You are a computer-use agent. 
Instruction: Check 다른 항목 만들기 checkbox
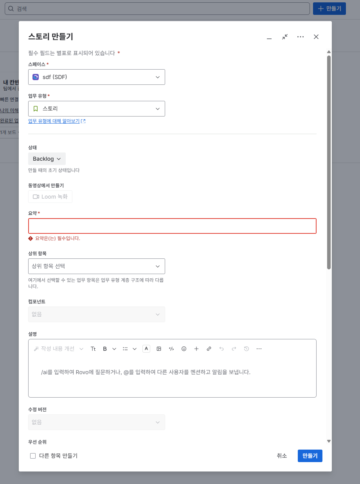(x=33, y=456)
